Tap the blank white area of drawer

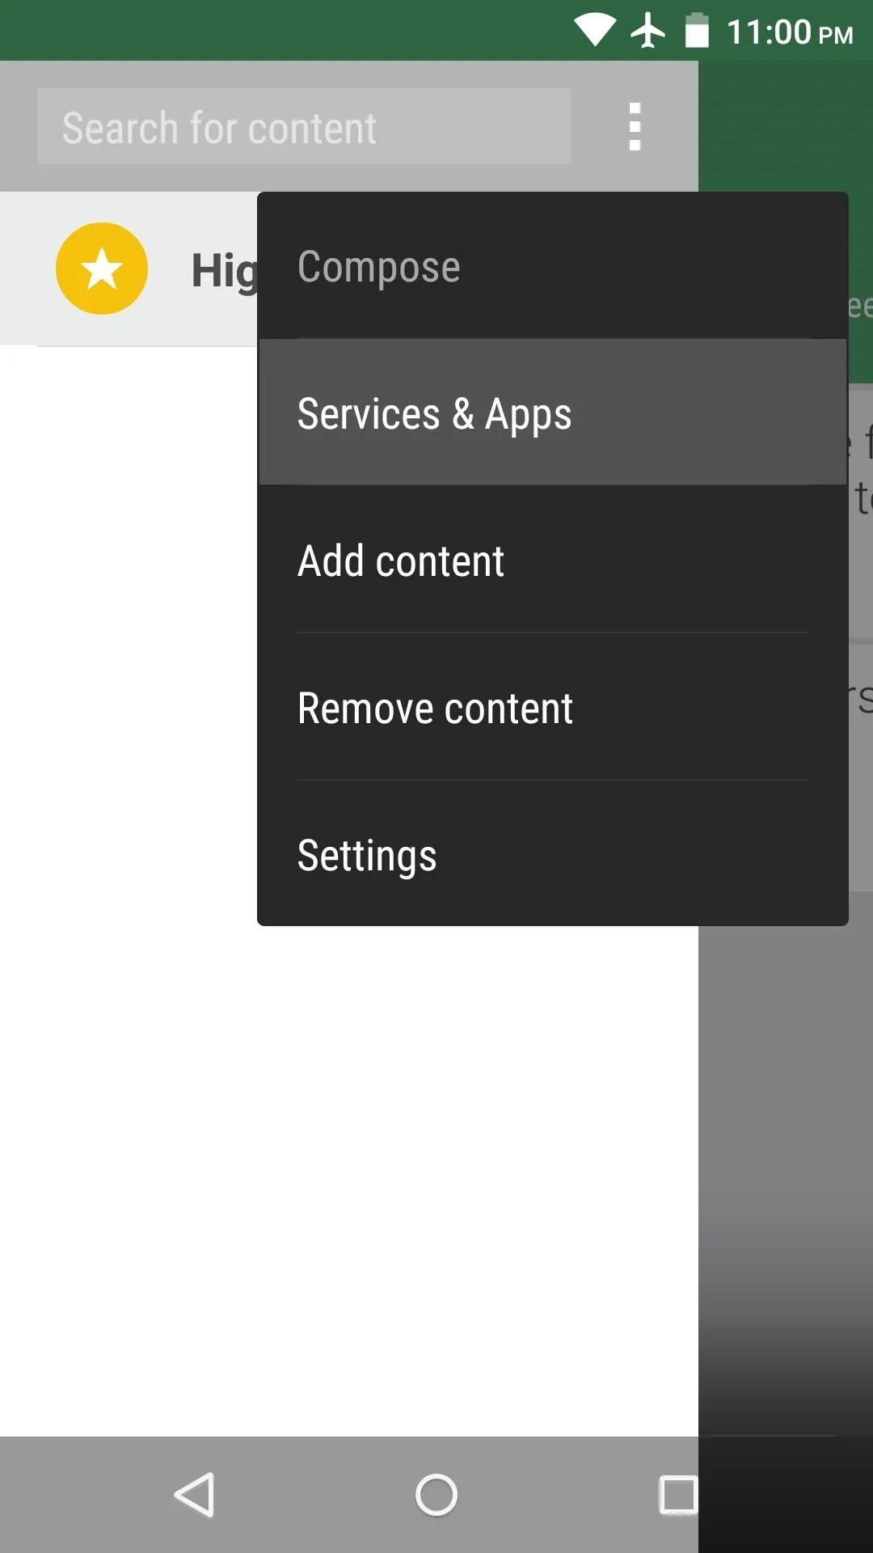click(349, 1181)
